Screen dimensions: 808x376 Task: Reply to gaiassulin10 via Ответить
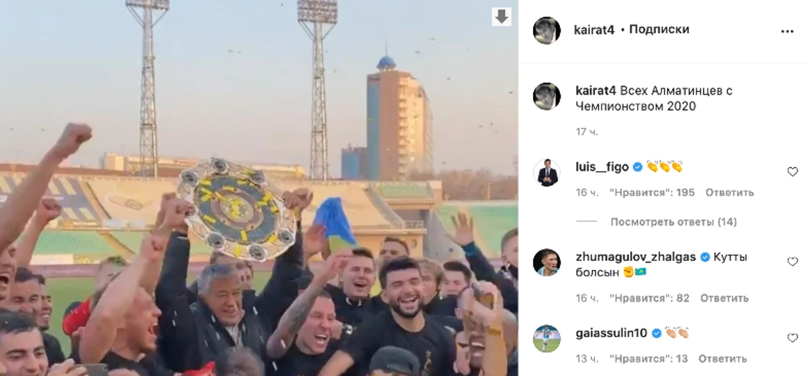[x=722, y=359]
